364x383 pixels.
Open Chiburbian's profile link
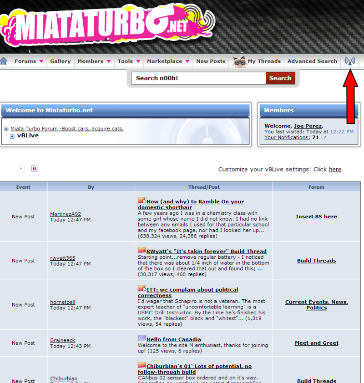64,378
